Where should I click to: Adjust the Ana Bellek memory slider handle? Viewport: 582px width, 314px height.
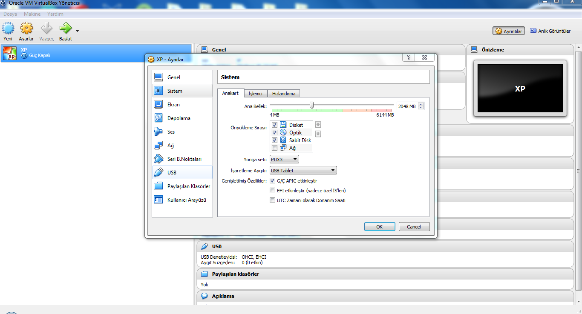click(312, 105)
